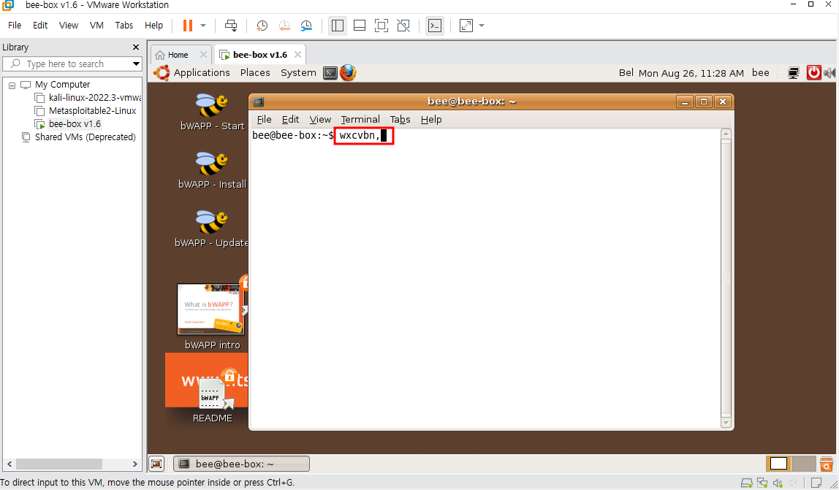This screenshot has width=839, height=490.
Task: Close the bee-box v1.6 tab
Action: [297, 55]
